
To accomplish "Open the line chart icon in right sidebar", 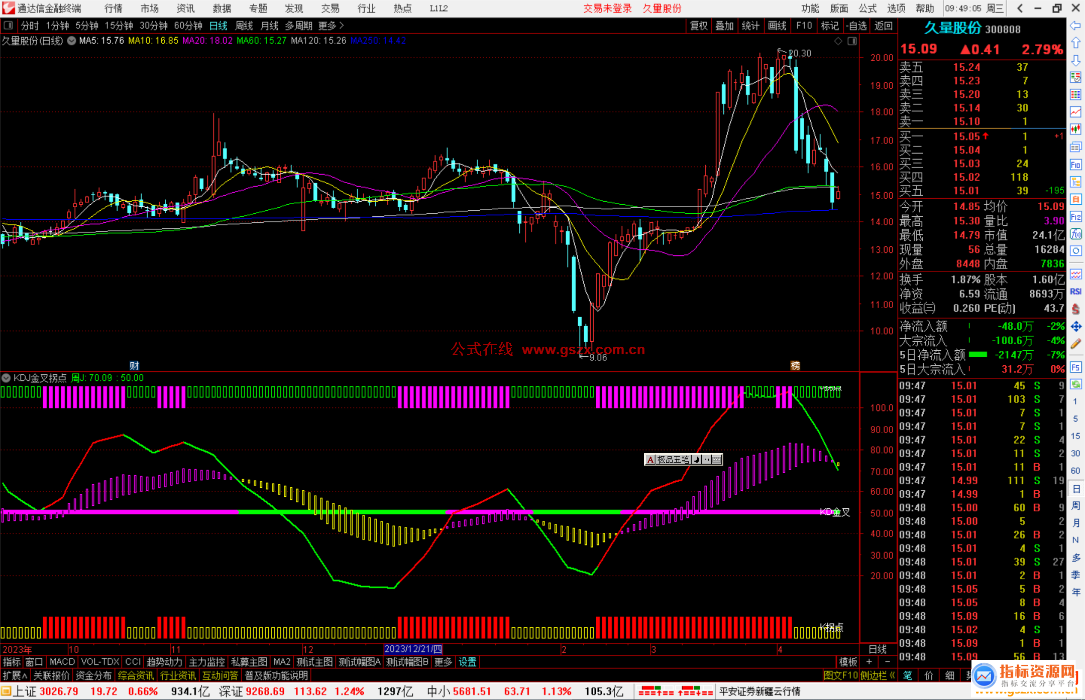I will pyautogui.click(x=1075, y=112).
